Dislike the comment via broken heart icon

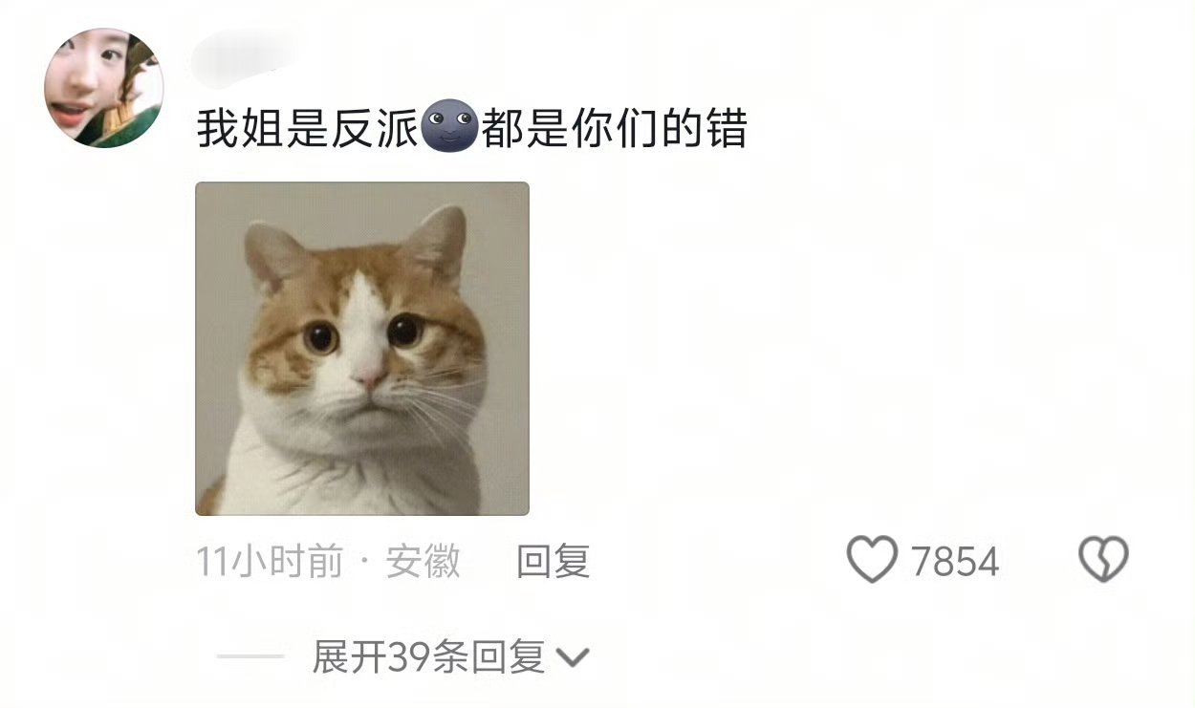click(1104, 560)
